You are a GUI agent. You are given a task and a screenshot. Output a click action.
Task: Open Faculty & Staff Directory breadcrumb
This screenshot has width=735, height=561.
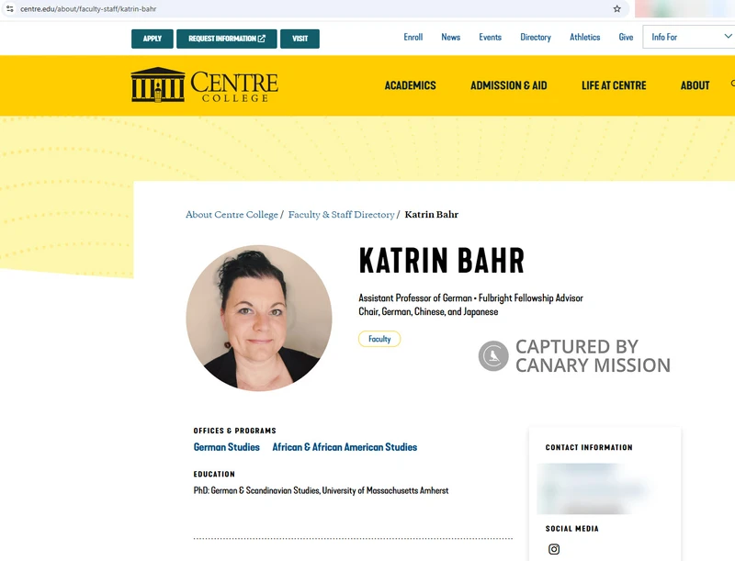[x=341, y=215]
